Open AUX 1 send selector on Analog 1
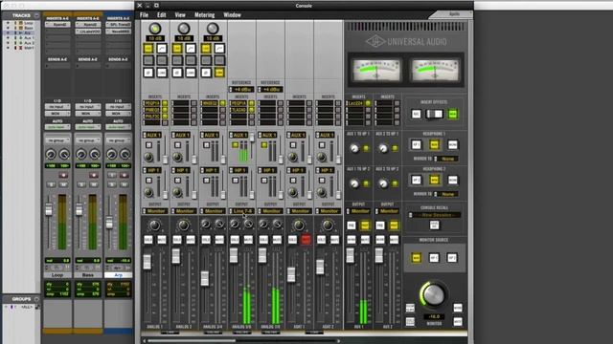 click(152, 135)
